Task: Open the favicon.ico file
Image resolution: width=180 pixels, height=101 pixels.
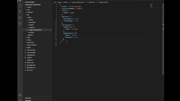Action: (x=30, y=63)
